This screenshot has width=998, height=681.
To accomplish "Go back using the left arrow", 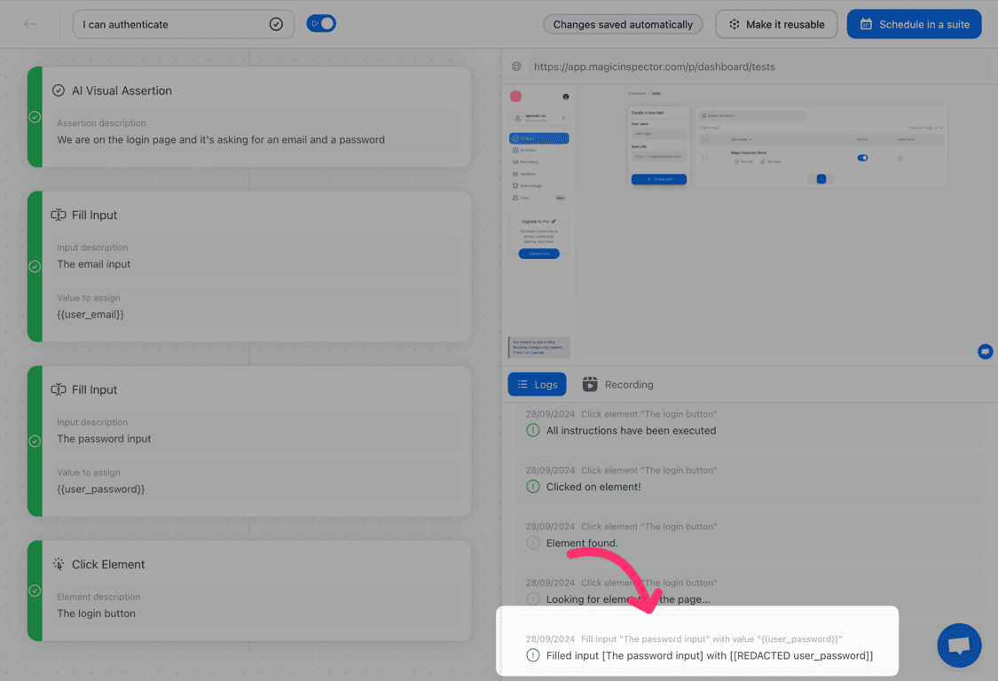I will [30, 24].
